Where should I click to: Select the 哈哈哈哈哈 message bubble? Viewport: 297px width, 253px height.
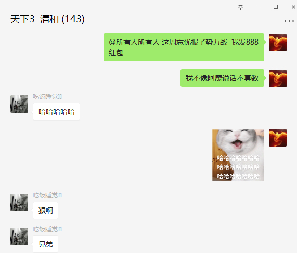pyautogui.click(x=57, y=112)
